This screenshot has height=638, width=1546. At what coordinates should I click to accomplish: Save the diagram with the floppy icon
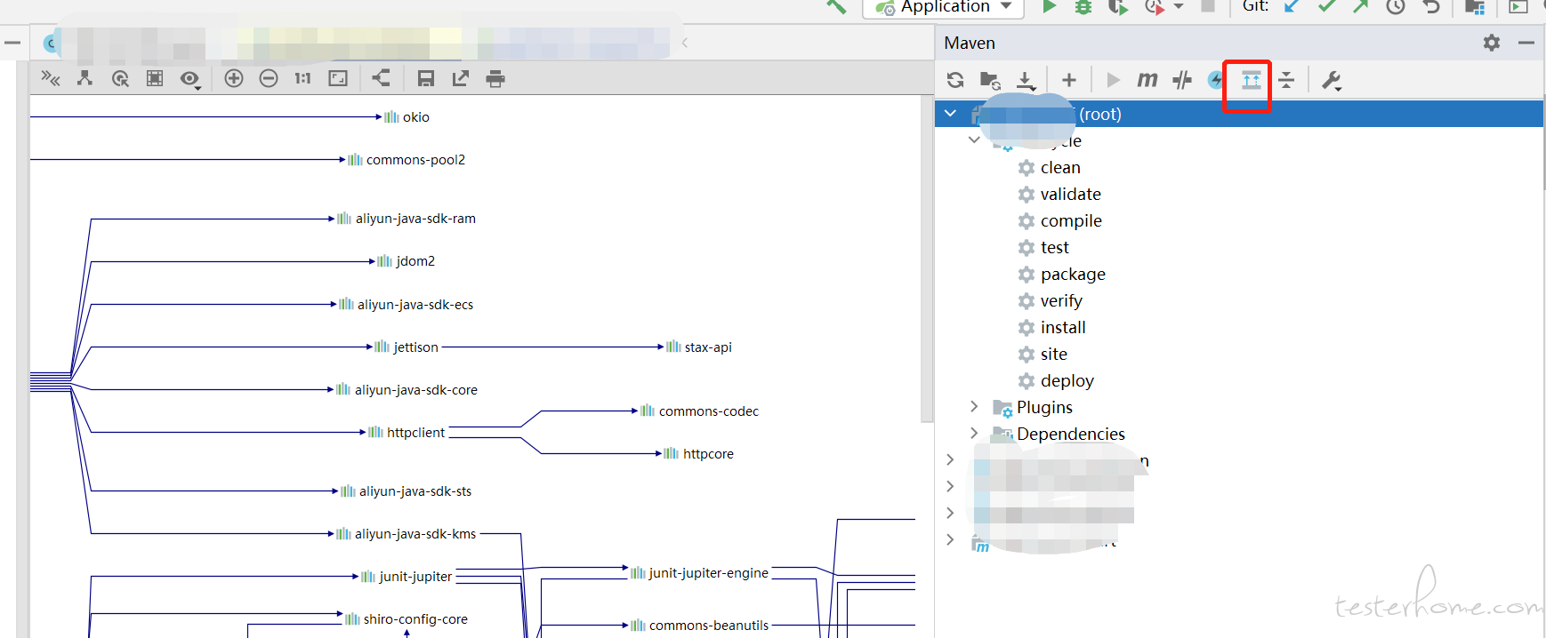point(426,79)
